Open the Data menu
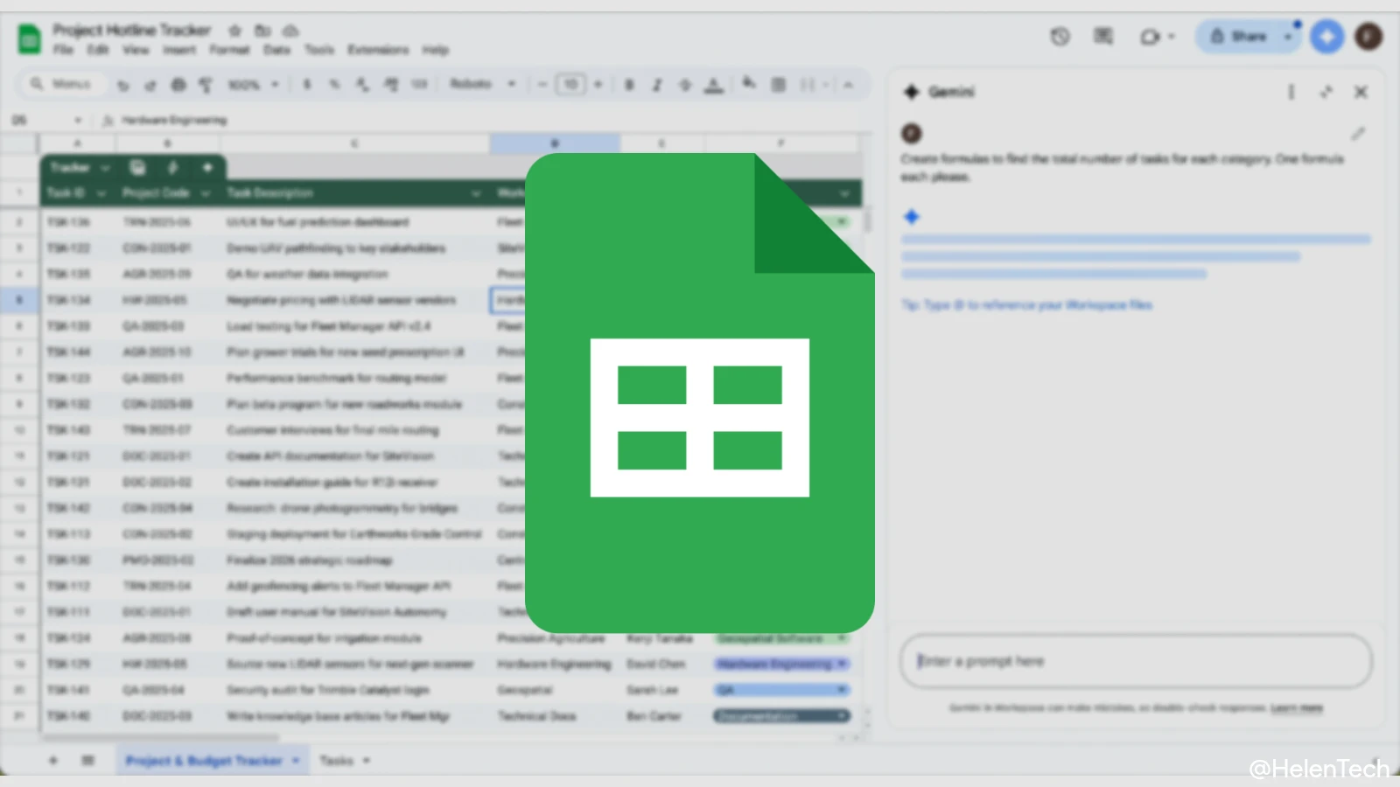 [276, 50]
